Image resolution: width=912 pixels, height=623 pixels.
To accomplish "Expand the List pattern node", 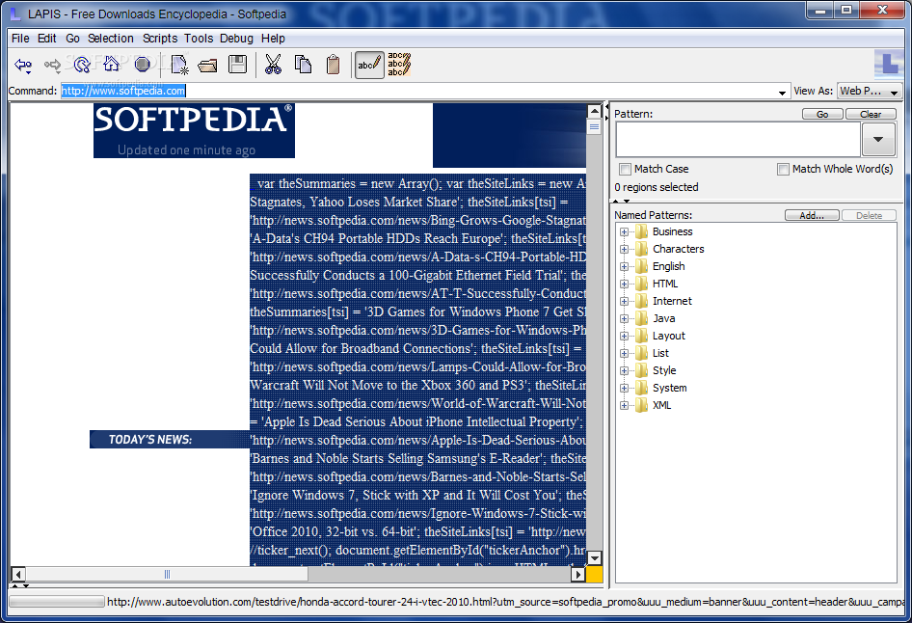I will [624, 354].
